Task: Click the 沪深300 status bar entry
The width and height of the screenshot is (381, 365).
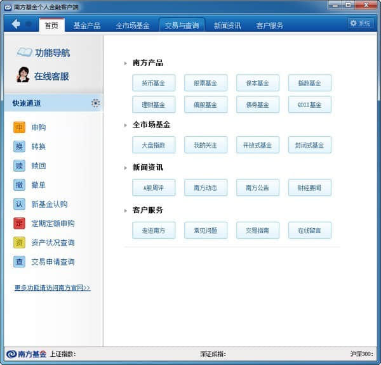Action: click(362, 354)
